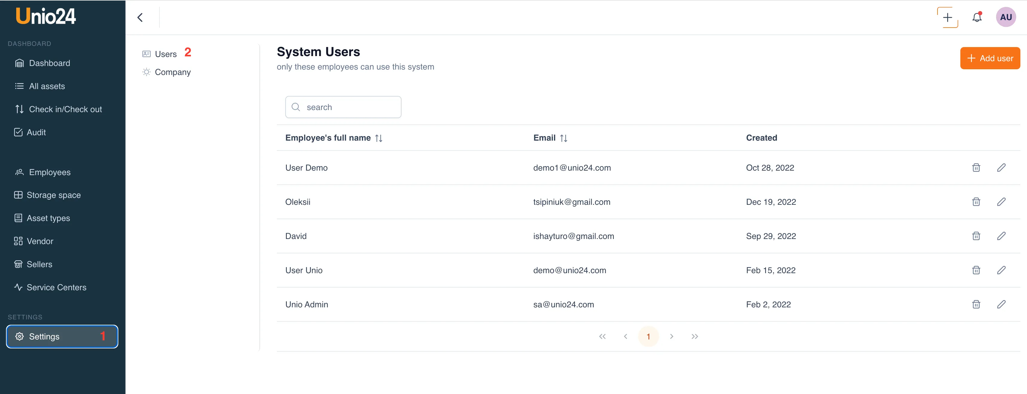Screen dimensions: 1027x394
Task: Sort the Email column
Action: coord(563,138)
